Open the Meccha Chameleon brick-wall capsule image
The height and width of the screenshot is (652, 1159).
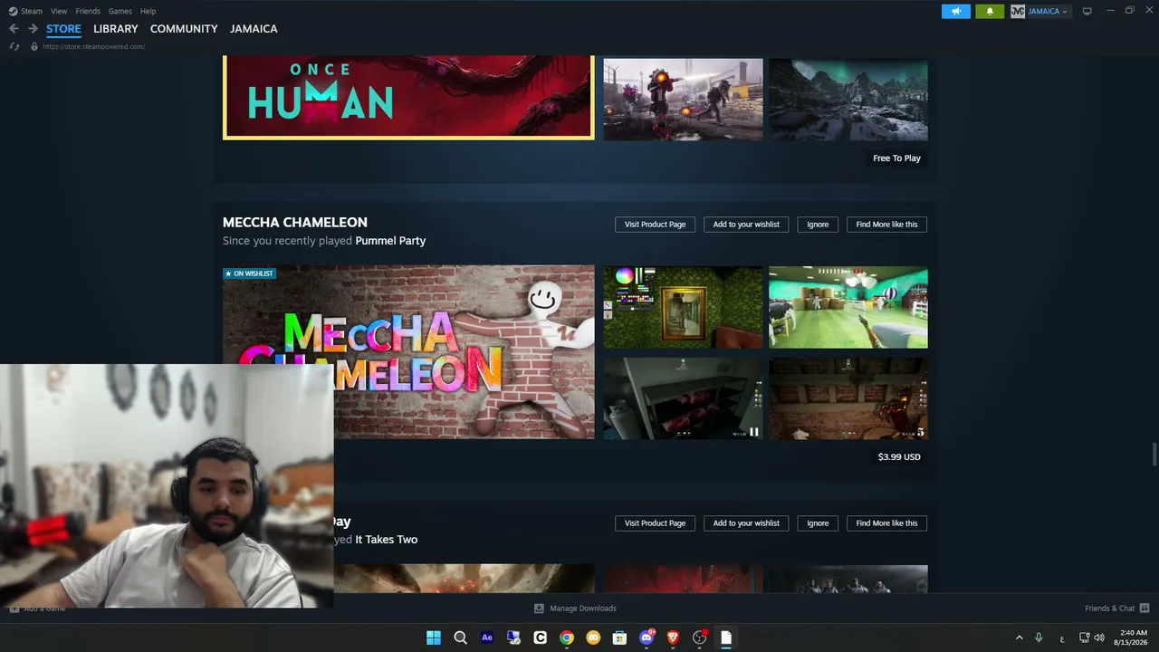tap(408, 351)
